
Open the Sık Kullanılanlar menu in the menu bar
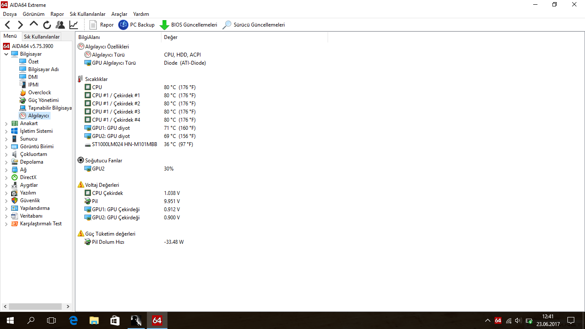click(88, 14)
